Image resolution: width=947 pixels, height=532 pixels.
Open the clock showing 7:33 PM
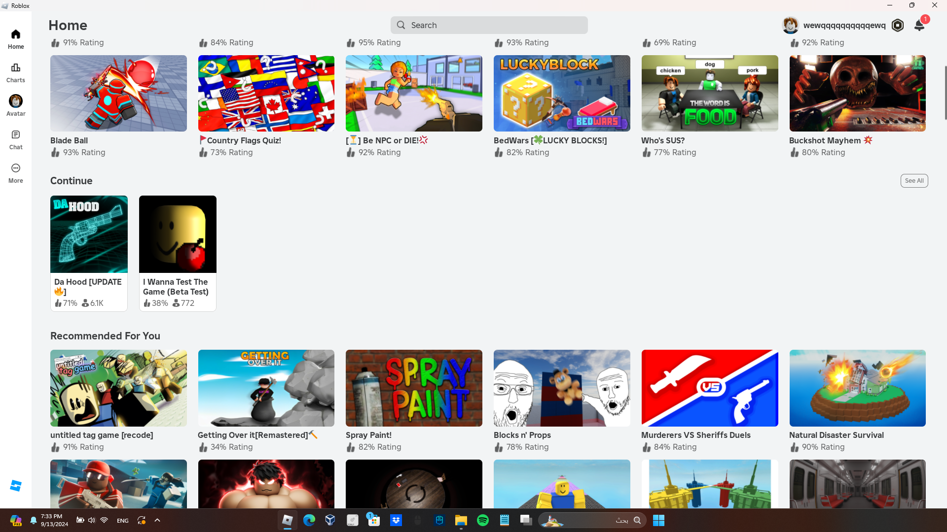(x=54, y=520)
